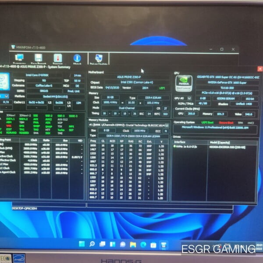Screen dimensions: 263x263
Task: Click the HWiNFO64 title bar app icon
Action: tap(13, 47)
